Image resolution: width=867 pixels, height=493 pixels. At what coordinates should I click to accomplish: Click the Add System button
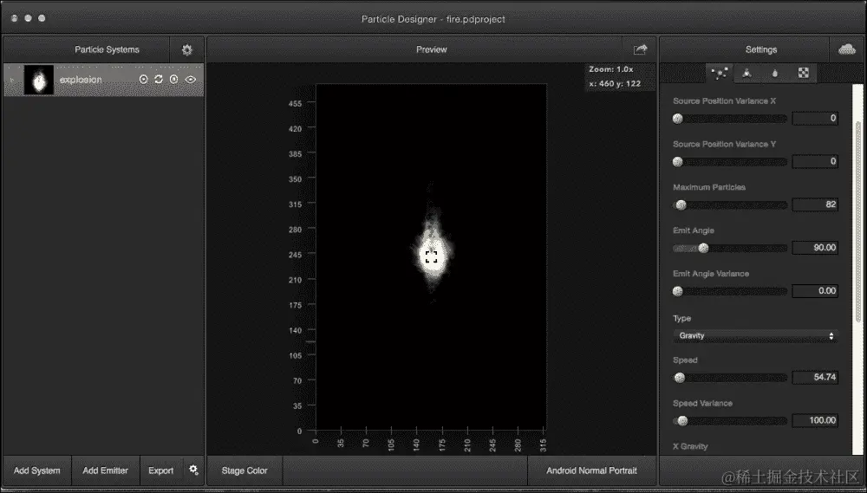(x=37, y=470)
